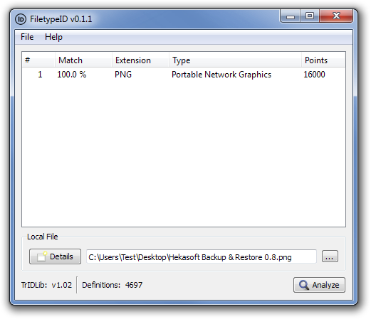Sort by the Extension column header
The image size is (371, 319).
click(140, 60)
